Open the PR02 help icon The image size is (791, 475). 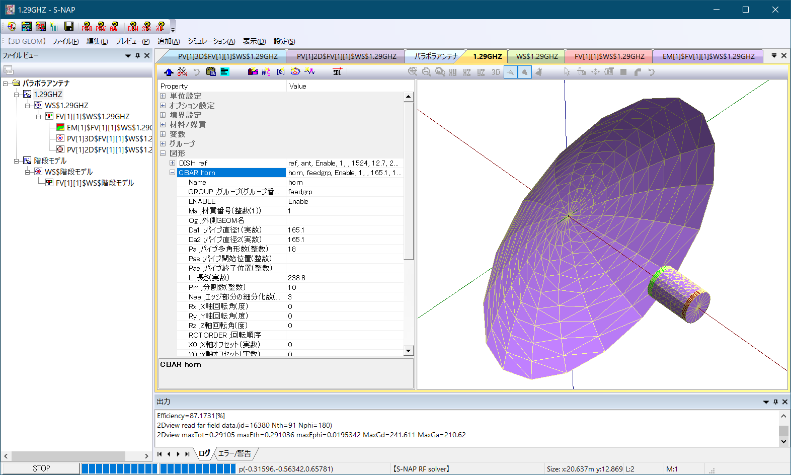pos(101,27)
